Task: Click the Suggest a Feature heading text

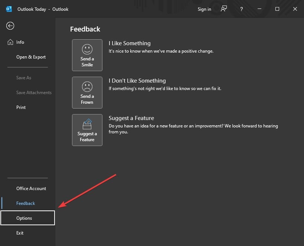Action: point(131,118)
